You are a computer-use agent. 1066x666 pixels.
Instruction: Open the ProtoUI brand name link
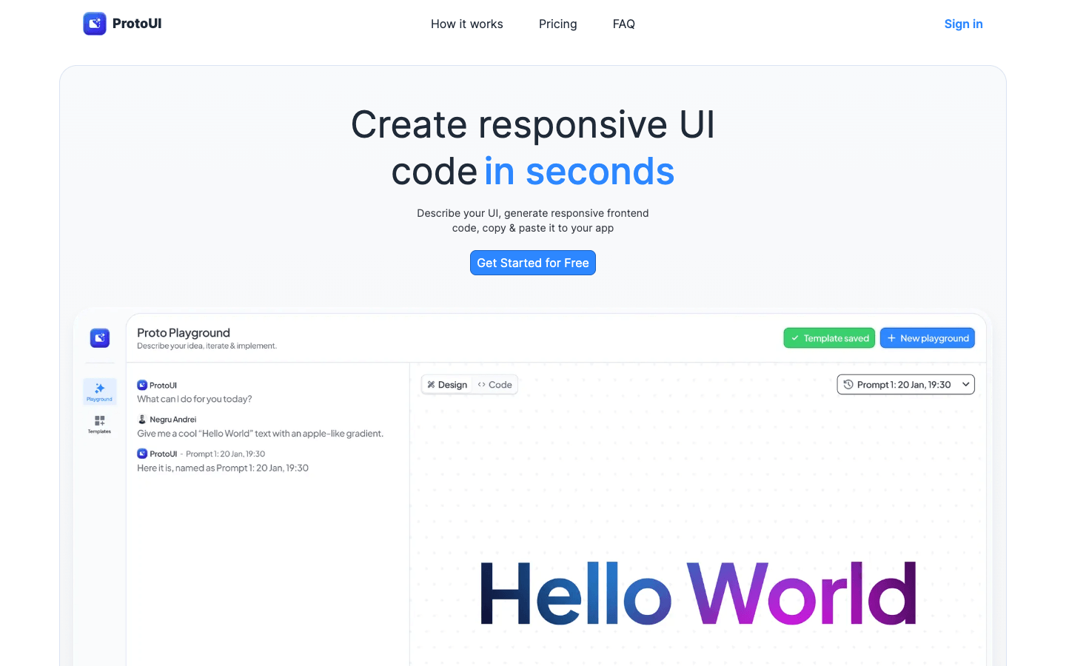(x=137, y=24)
